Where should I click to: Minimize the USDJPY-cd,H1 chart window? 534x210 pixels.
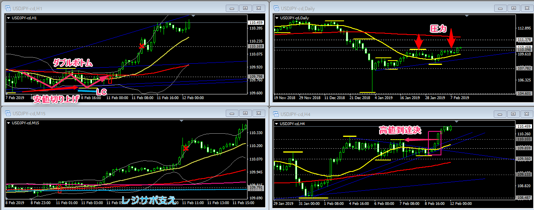pyautogui.click(x=232, y=8)
